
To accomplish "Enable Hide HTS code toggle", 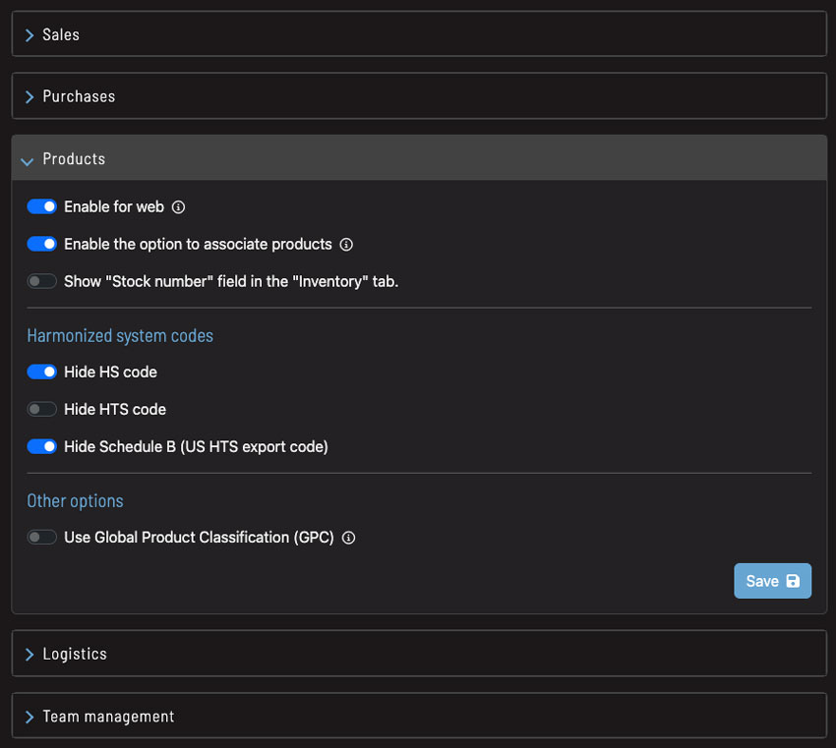I will click(x=41, y=409).
